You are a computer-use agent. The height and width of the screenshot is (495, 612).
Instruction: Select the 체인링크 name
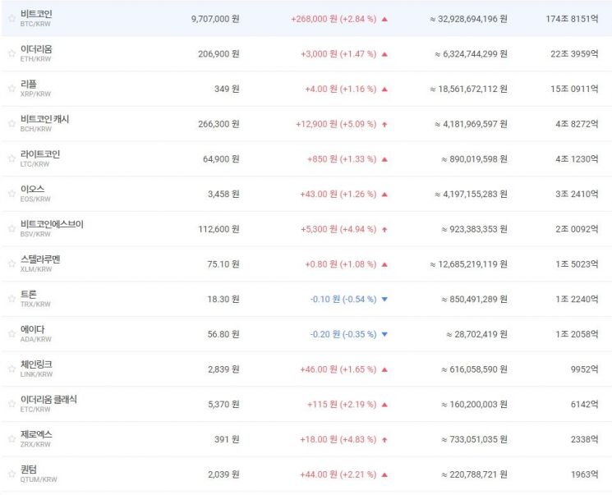pos(36,364)
